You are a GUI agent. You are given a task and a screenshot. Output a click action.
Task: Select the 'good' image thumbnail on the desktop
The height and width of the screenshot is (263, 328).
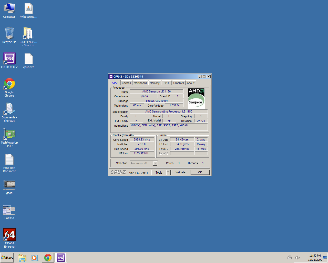pyautogui.click(x=9, y=187)
